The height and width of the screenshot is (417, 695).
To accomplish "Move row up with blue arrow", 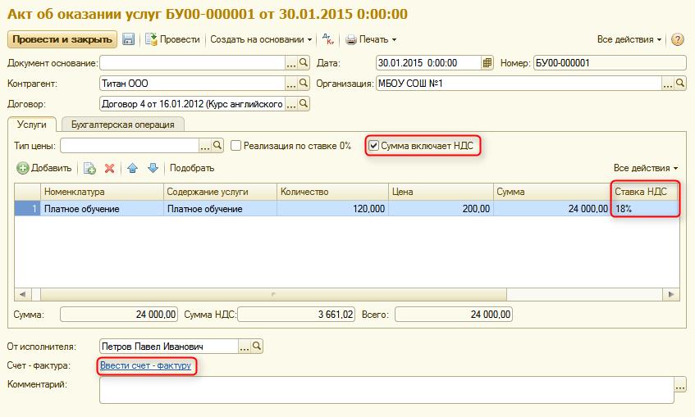I will click(x=133, y=168).
